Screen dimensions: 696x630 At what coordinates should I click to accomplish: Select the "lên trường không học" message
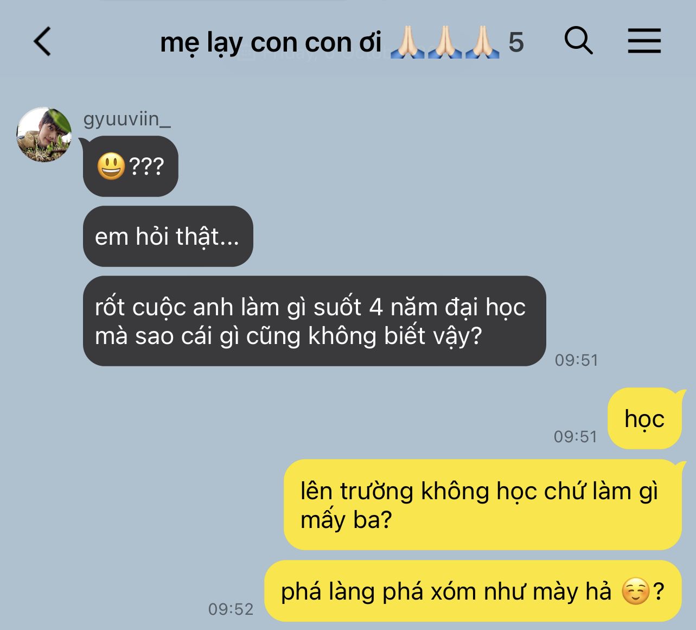pos(483,505)
